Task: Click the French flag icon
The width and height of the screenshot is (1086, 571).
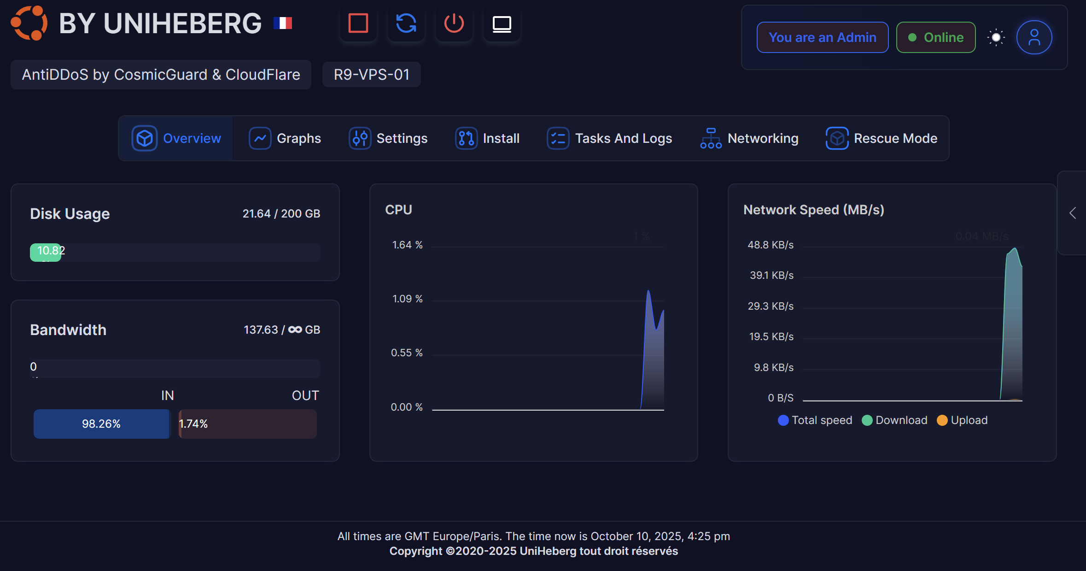Action: coord(283,23)
